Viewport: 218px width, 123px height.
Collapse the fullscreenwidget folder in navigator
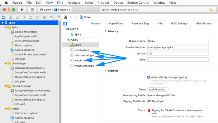(x=6, y=86)
